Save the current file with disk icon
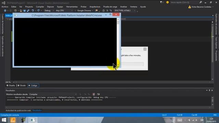 click(24, 11)
